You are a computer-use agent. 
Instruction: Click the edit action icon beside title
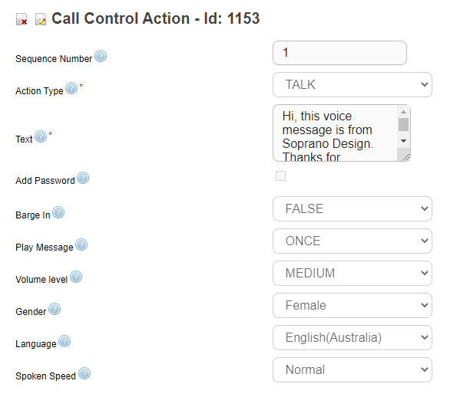coord(41,20)
